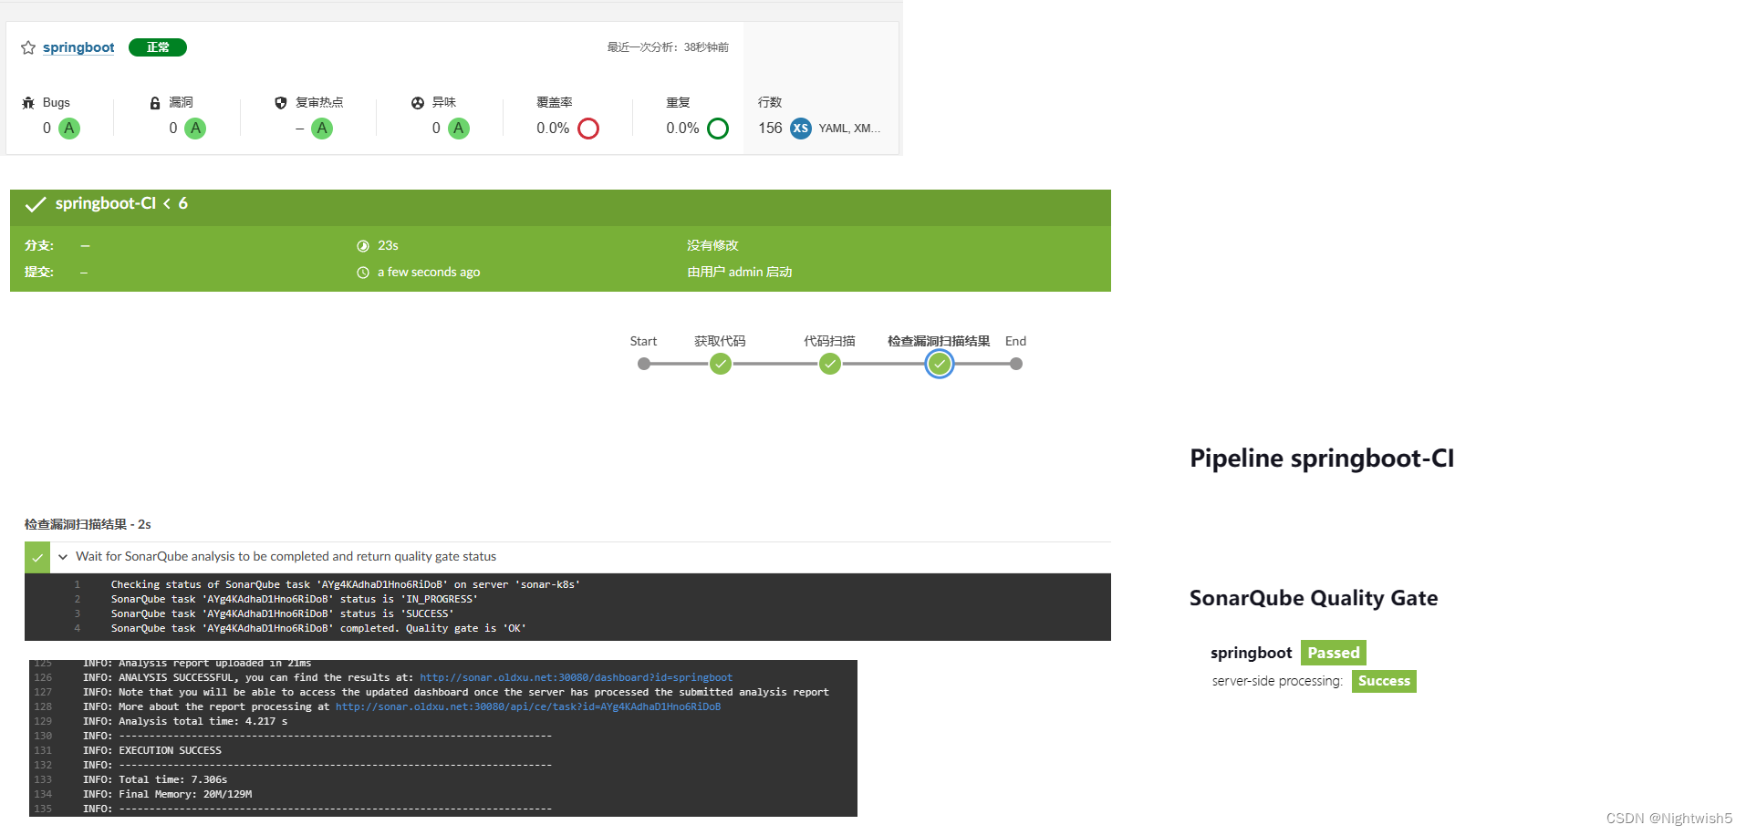
Task: Click the XS size badge
Action: pyautogui.click(x=801, y=129)
